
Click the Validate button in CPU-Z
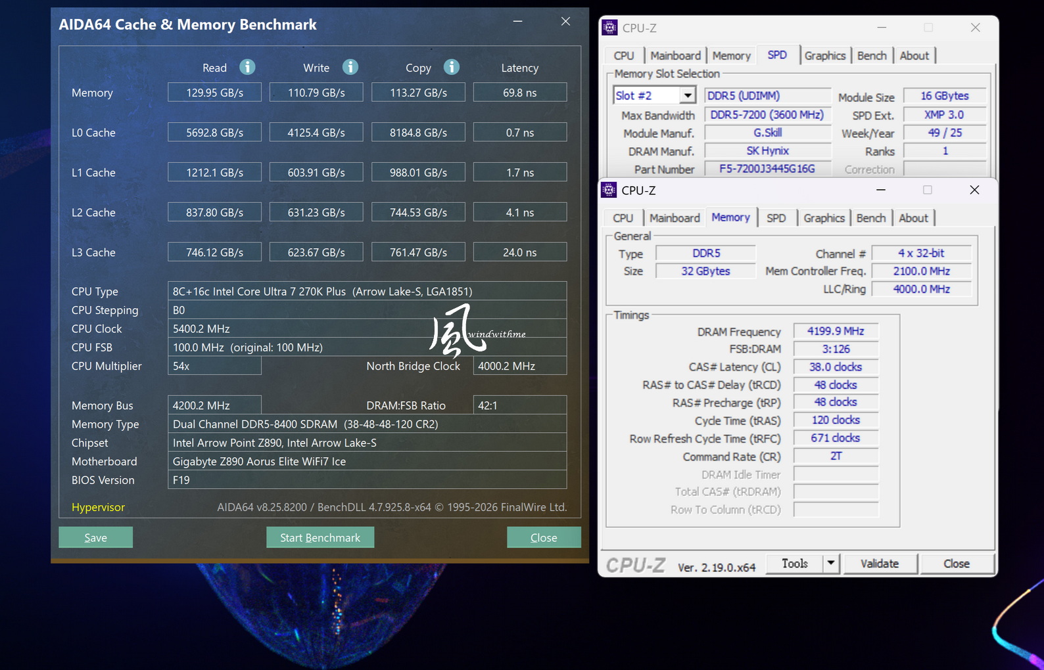click(880, 564)
